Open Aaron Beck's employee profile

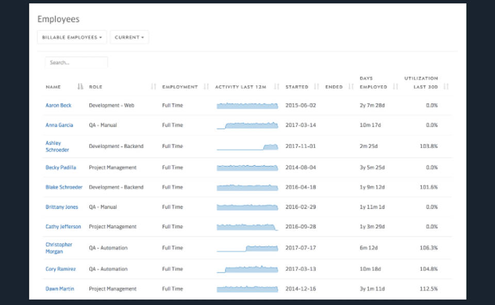(58, 105)
